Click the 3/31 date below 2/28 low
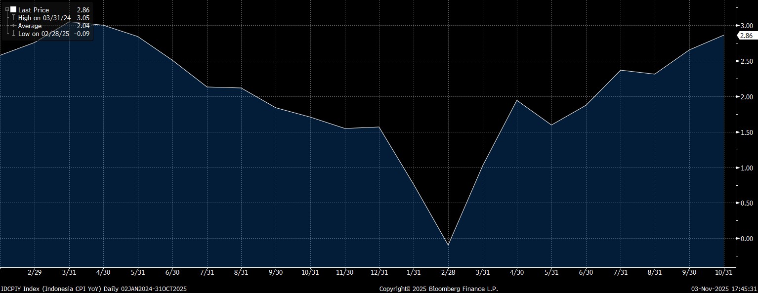This screenshot has height=293, width=758. [x=482, y=272]
